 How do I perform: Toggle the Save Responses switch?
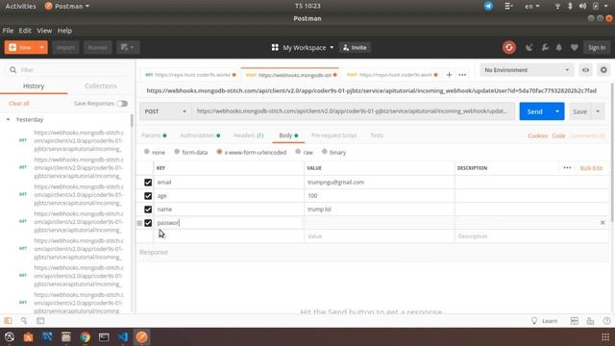[x=122, y=104]
